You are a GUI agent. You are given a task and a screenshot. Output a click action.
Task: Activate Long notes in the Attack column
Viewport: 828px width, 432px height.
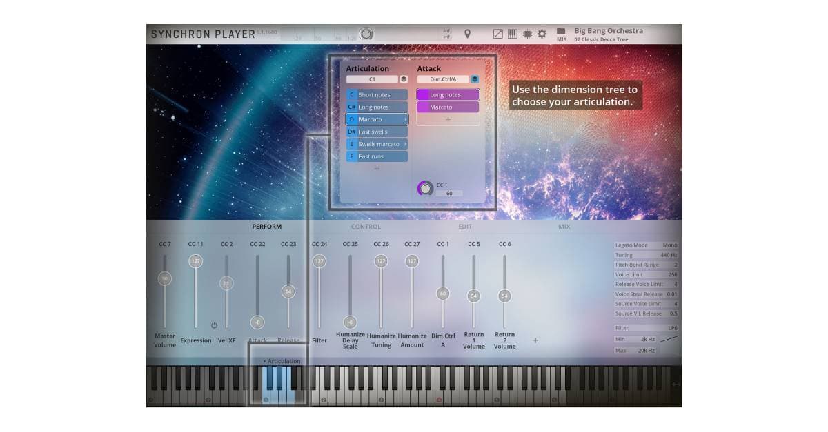click(448, 95)
